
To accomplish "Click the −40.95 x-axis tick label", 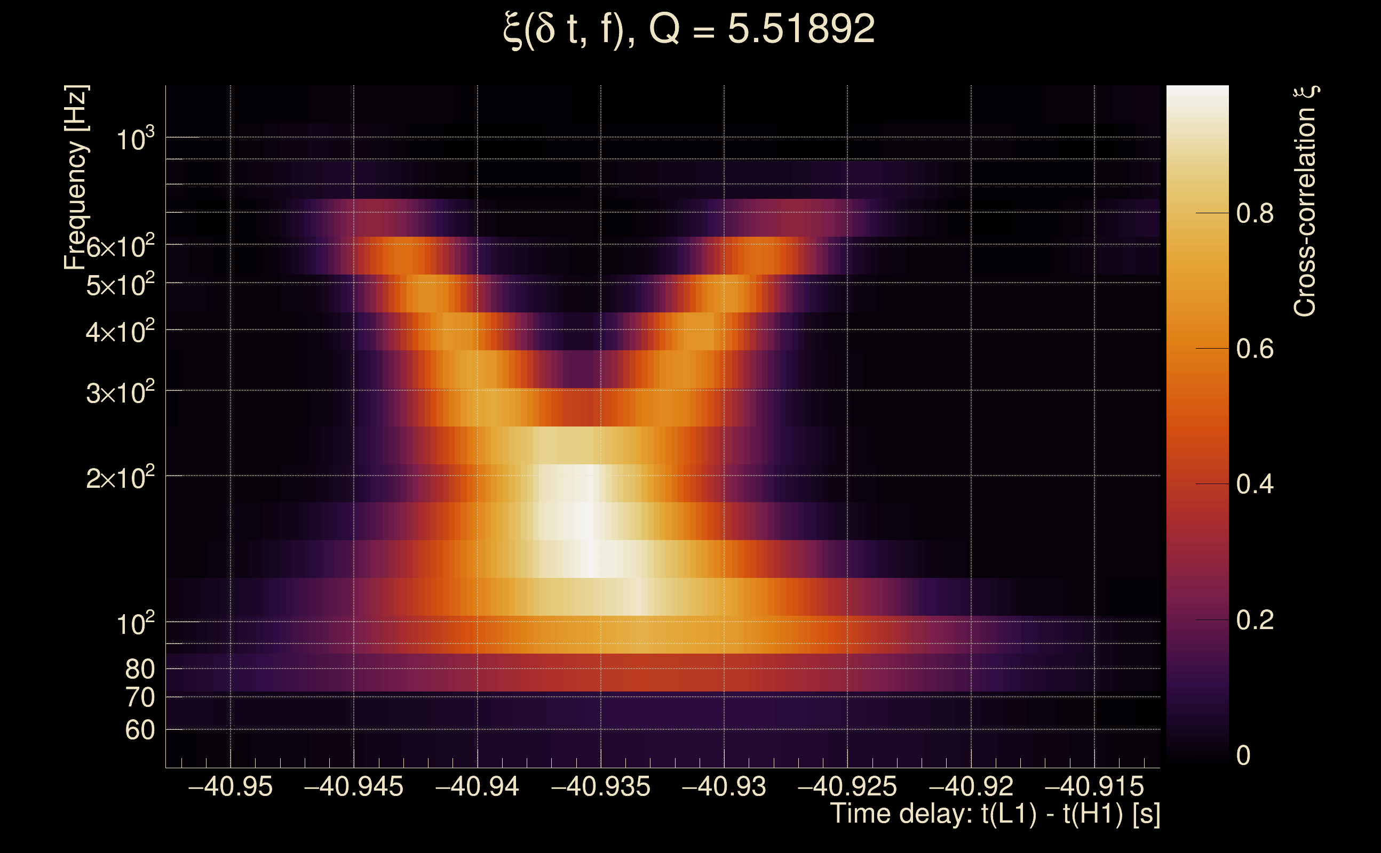I will (231, 787).
